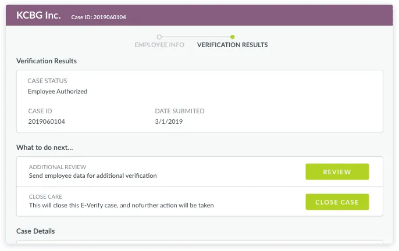Image resolution: width=399 pixels, height=251 pixels.
Task: Click the KCBG Inc. company title
Action: tap(38, 15)
